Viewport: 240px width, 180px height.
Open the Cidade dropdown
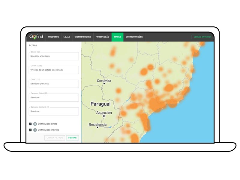[54, 70]
